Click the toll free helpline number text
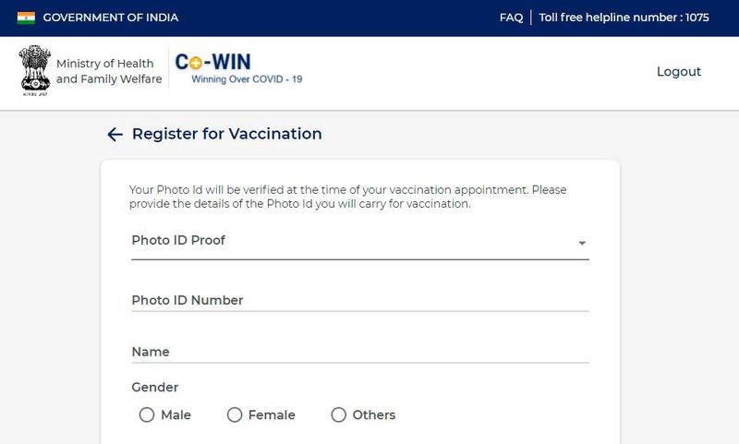 (624, 18)
